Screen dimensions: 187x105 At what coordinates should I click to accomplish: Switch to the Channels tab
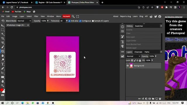pos(138,52)
